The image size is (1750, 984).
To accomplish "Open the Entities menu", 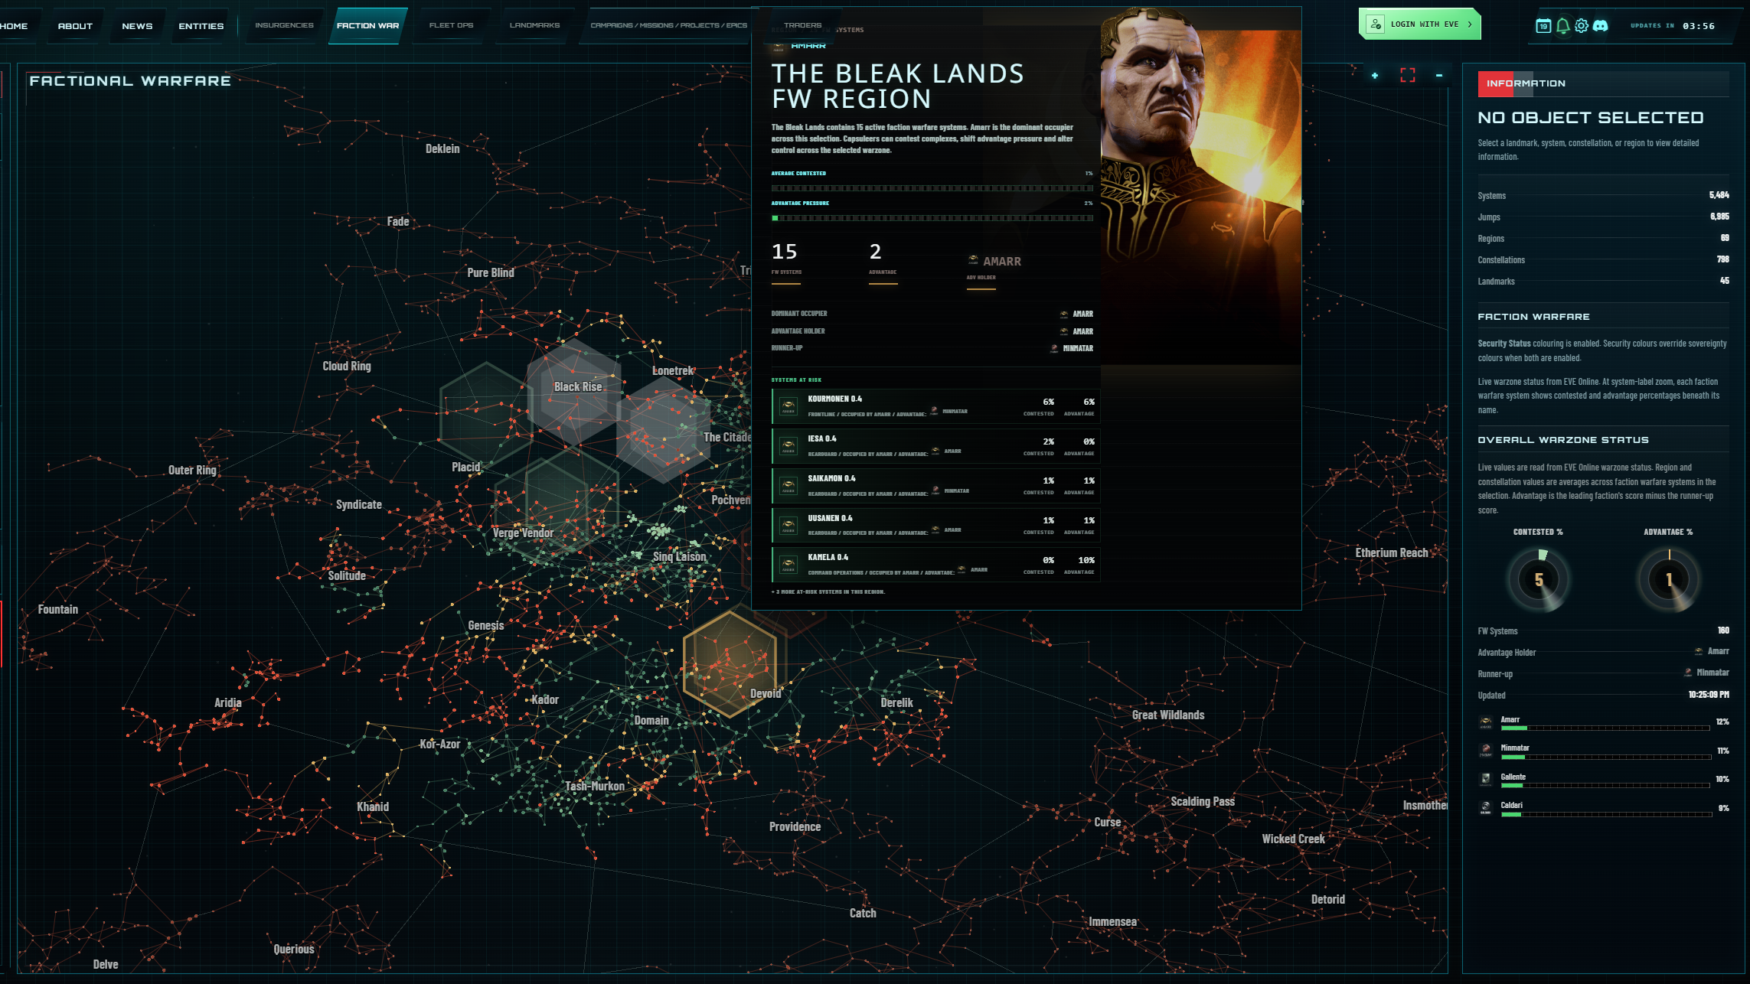I will click(201, 26).
